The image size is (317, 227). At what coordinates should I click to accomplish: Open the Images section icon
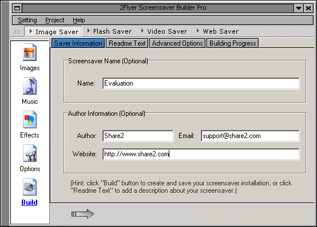click(30, 52)
